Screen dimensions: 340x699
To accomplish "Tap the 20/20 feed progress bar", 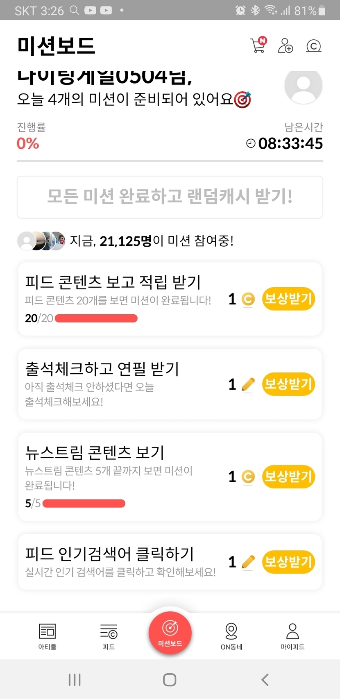I will tap(96, 318).
